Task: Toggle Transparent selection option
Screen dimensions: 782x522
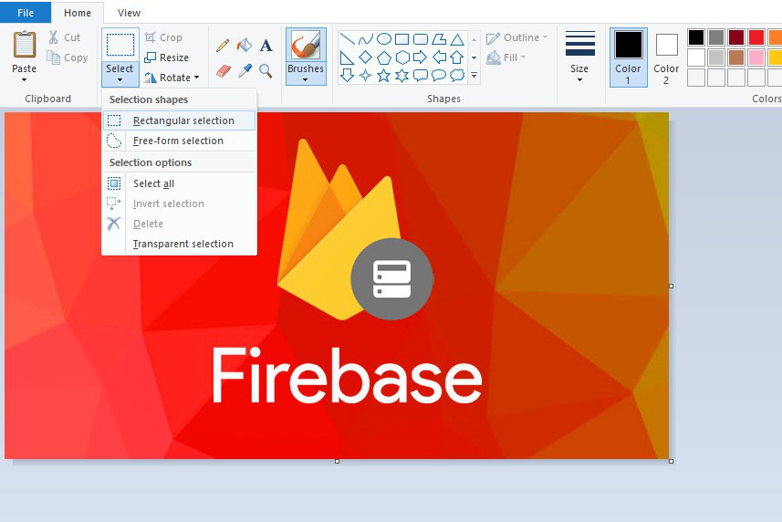Action: click(182, 244)
